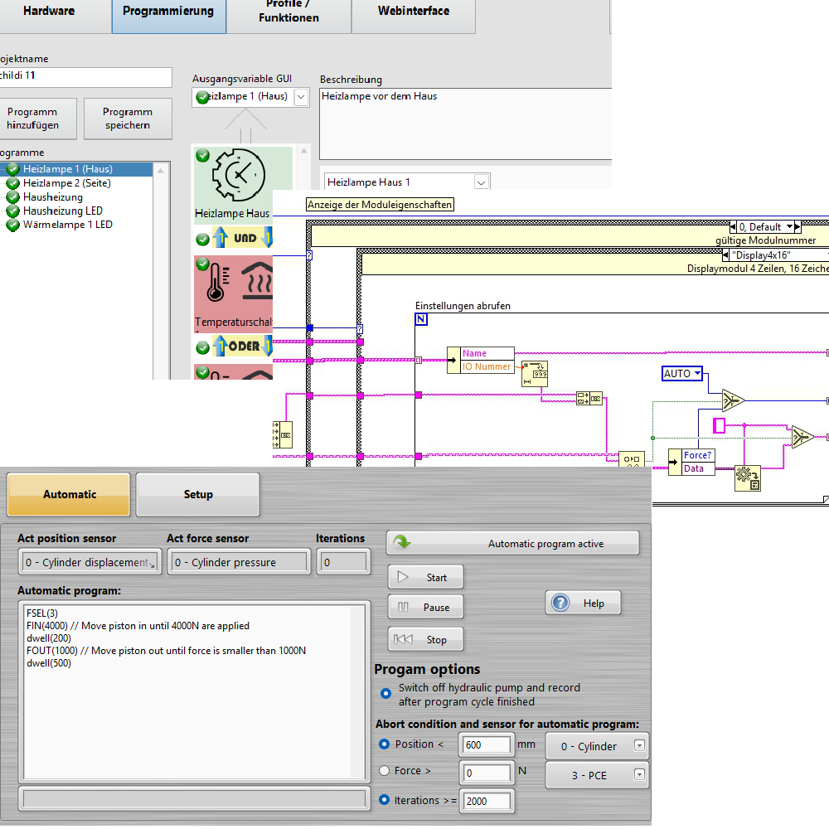Image resolution: width=829 pixels, height=829 pixels.
Task: Click the Name IO Nummer unbundle node
Action: pyautogui.click(x=487, y=360)
